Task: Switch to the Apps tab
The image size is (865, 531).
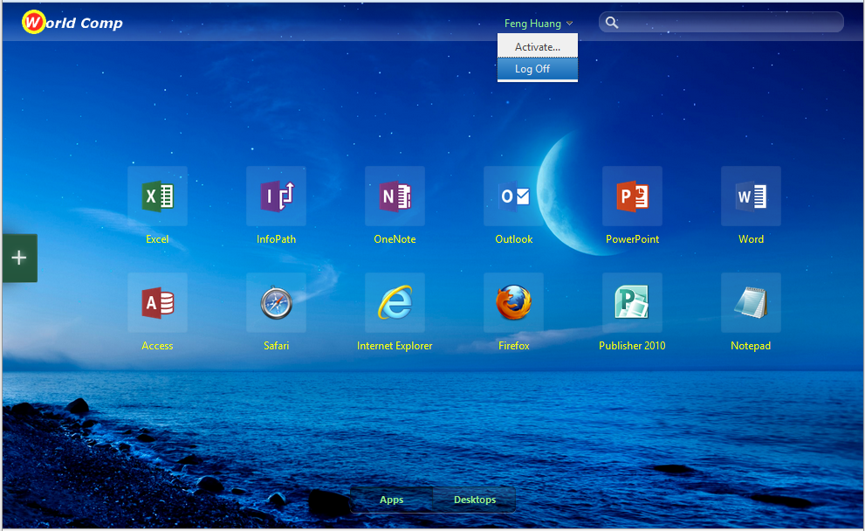Action: coord(392,500)
